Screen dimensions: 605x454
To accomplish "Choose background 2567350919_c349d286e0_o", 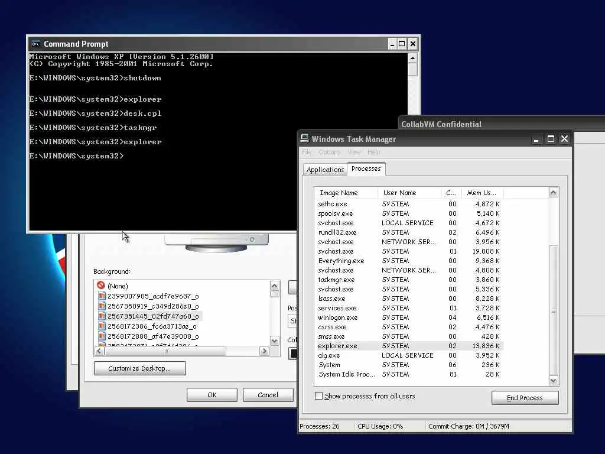I will tap(153, 306).
